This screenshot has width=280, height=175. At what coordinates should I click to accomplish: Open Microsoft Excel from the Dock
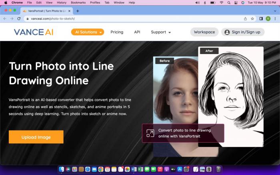(140, 169)
